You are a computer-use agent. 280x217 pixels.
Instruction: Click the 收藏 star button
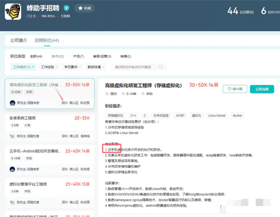(x=84, y=8)
